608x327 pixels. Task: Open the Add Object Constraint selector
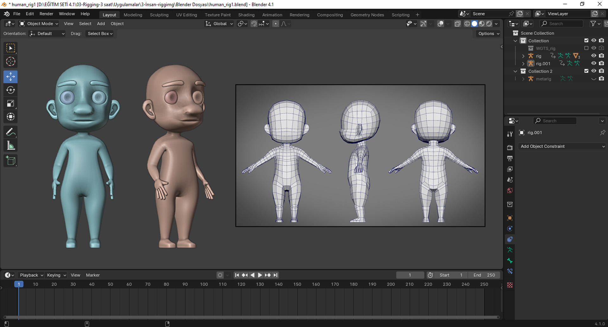point(561,146)
